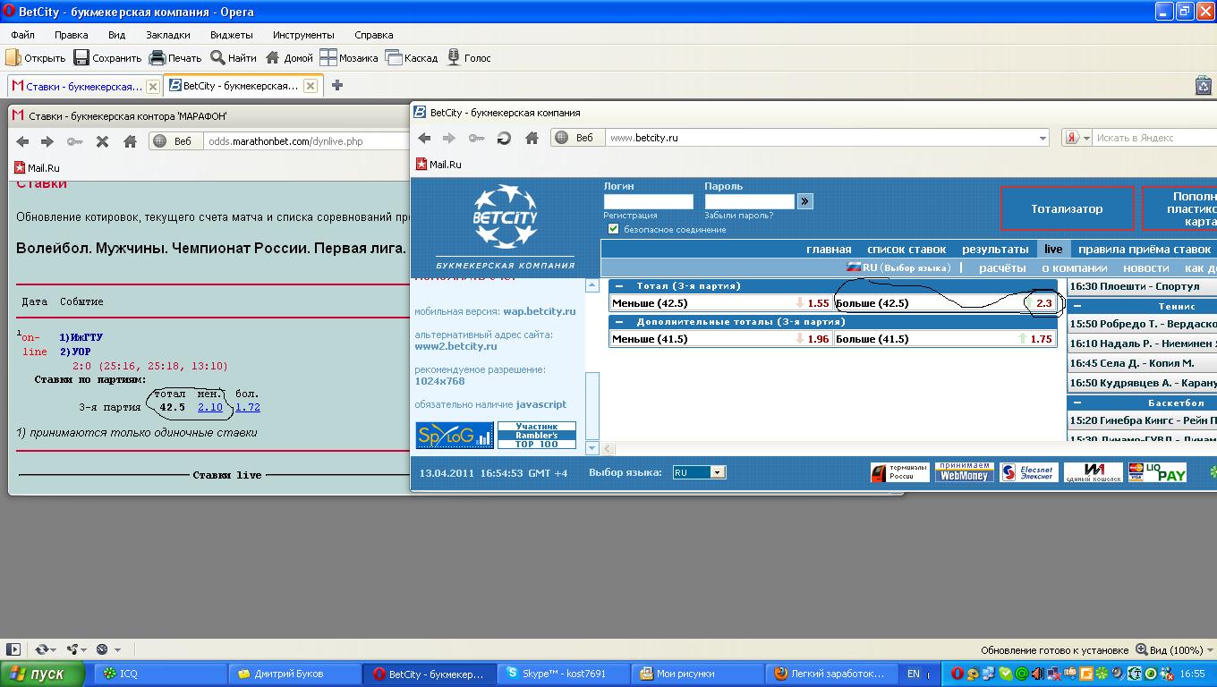Image resolution: width=1217 pixels, height=687 pixels.
Task: Open a new tab with the plus icon
Action: [337, 85]
